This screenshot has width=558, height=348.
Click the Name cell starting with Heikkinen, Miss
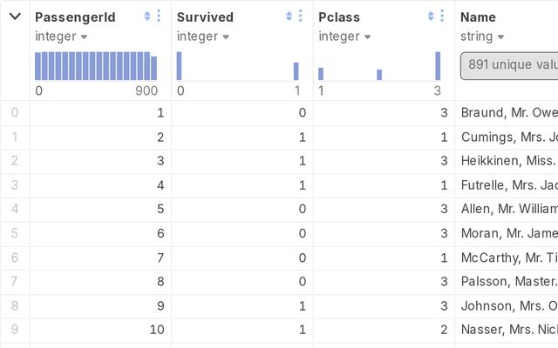(x=507, y=160)
